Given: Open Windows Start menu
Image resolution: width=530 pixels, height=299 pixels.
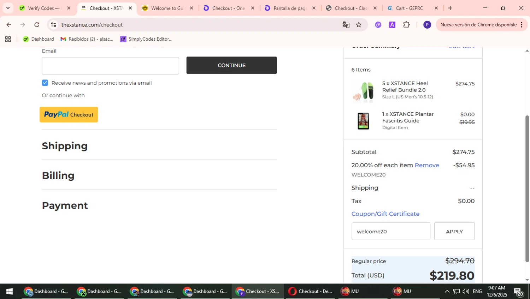Looking at the screenshot, I should click(x=10, y=291).
